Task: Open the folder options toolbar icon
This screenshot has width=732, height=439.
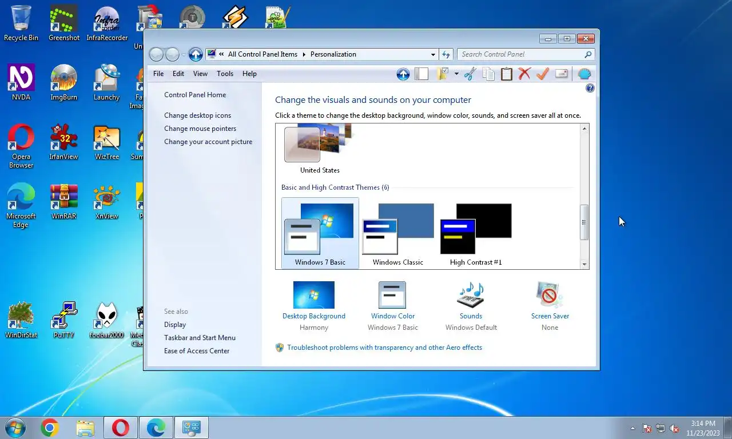Action: [x=443, y=74]
